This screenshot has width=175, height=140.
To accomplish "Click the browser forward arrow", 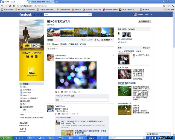I will click(6, 6).
